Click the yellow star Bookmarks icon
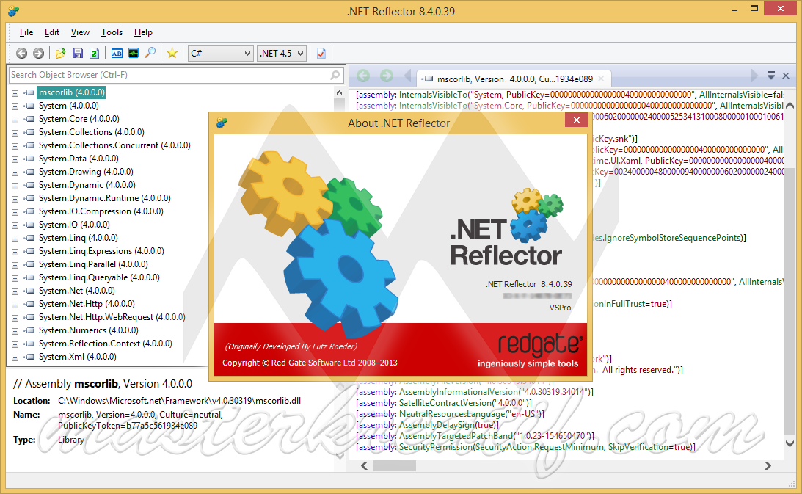802x494 pixels. pyautogui.click(x=172, y=54)
